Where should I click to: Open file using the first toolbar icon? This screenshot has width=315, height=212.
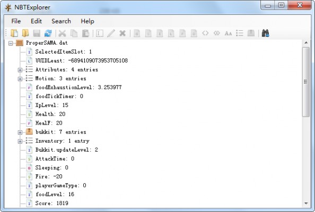(14, 33)
